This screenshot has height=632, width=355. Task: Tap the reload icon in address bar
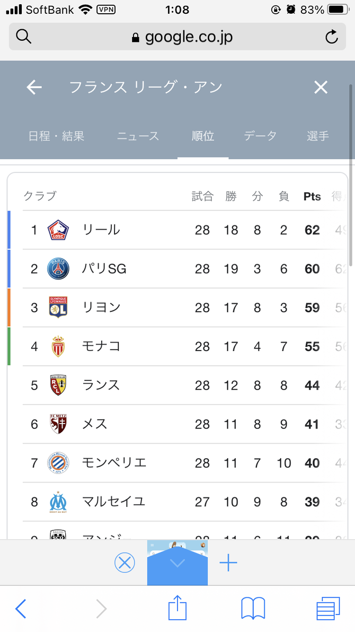[331, 37]
